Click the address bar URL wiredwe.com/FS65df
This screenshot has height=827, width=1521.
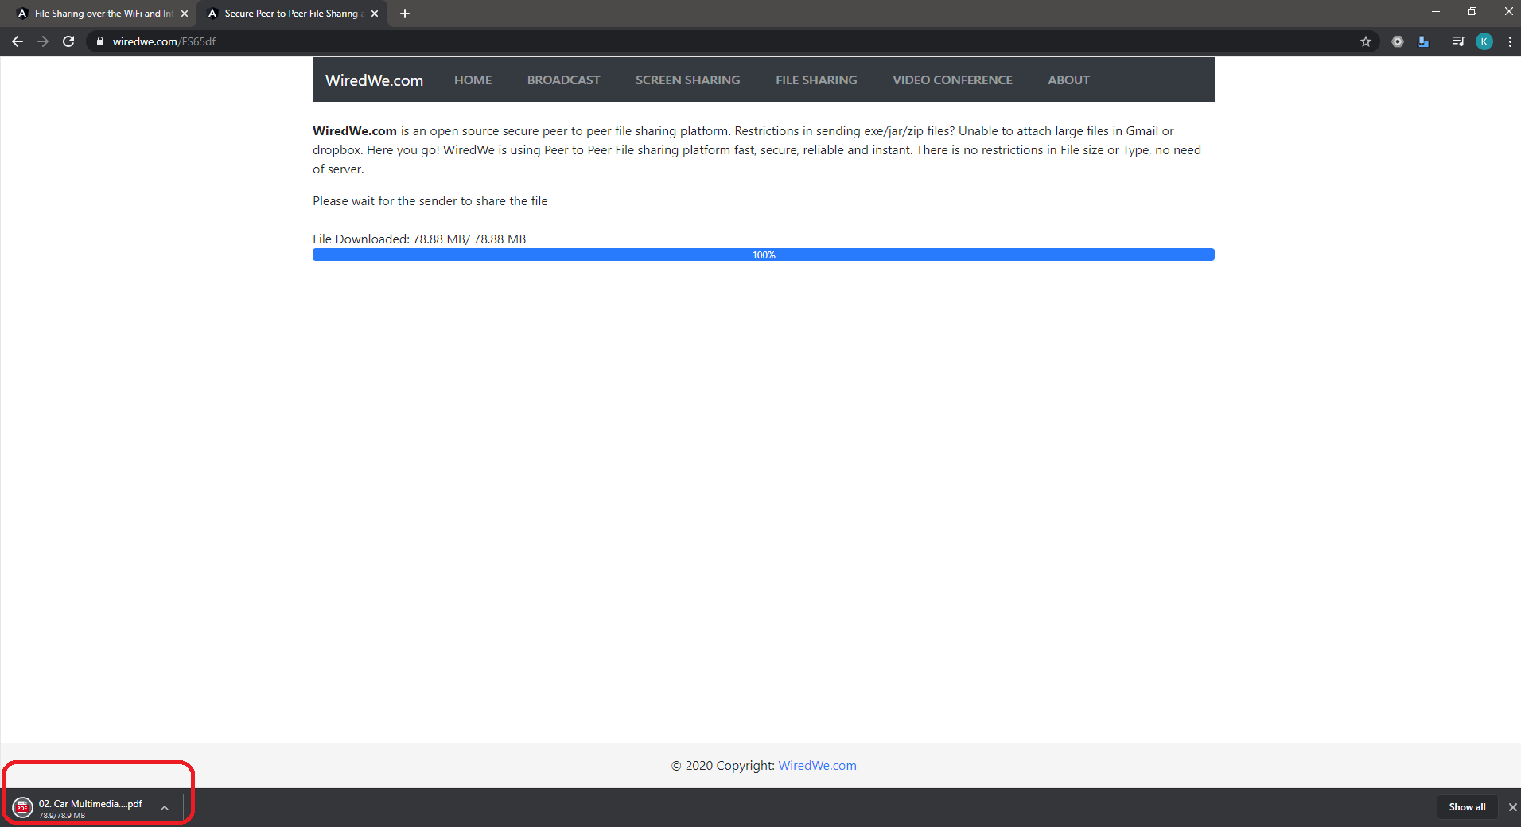(x=164, y=41)
